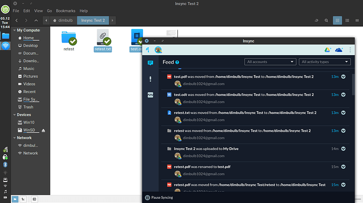Image resolution: width=363 pixels, height=203 pixels.
Task: Open the WiFi app icon in the panel
Action: [5, 46]
